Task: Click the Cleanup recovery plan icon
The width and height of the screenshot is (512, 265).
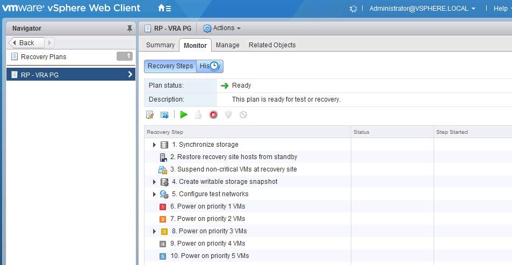Action: coord(198,114)
